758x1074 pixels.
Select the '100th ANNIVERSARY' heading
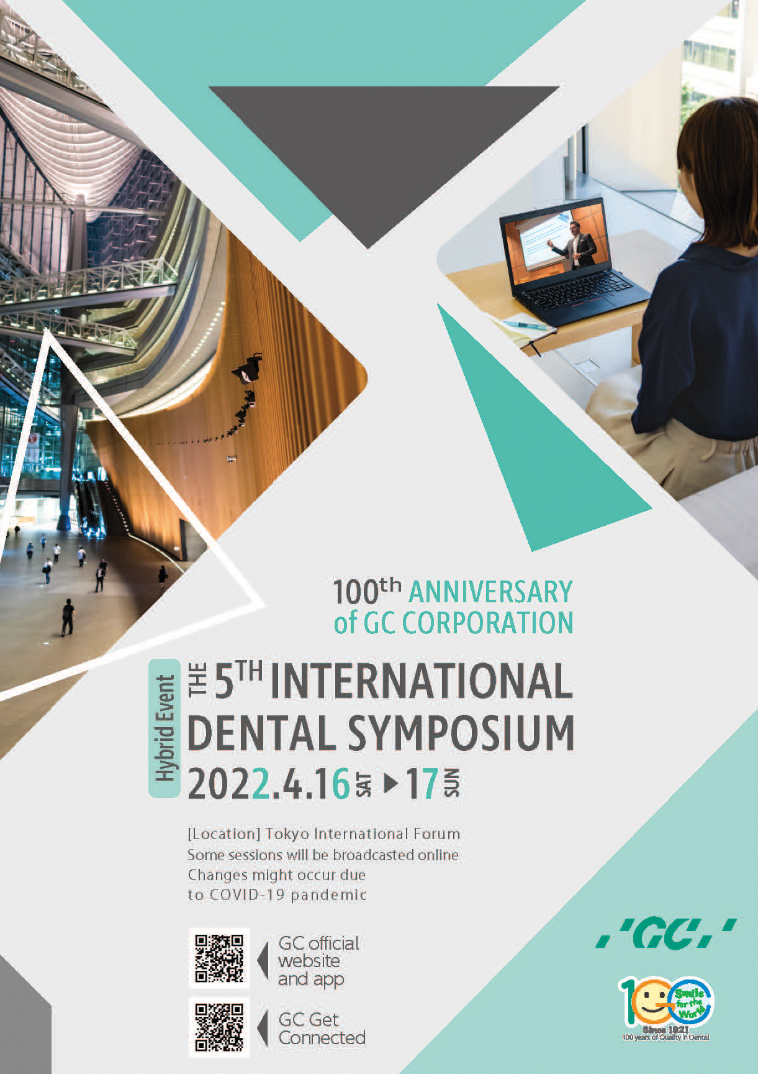pyautogui.click(x=453, y=592)
